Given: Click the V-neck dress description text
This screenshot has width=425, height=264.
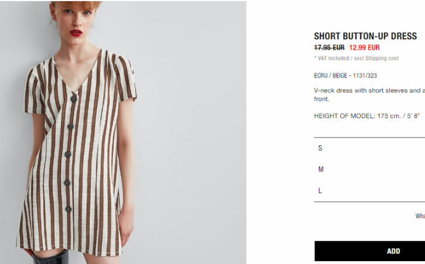Looking at the screenshot, I should (x=369, y=94).
